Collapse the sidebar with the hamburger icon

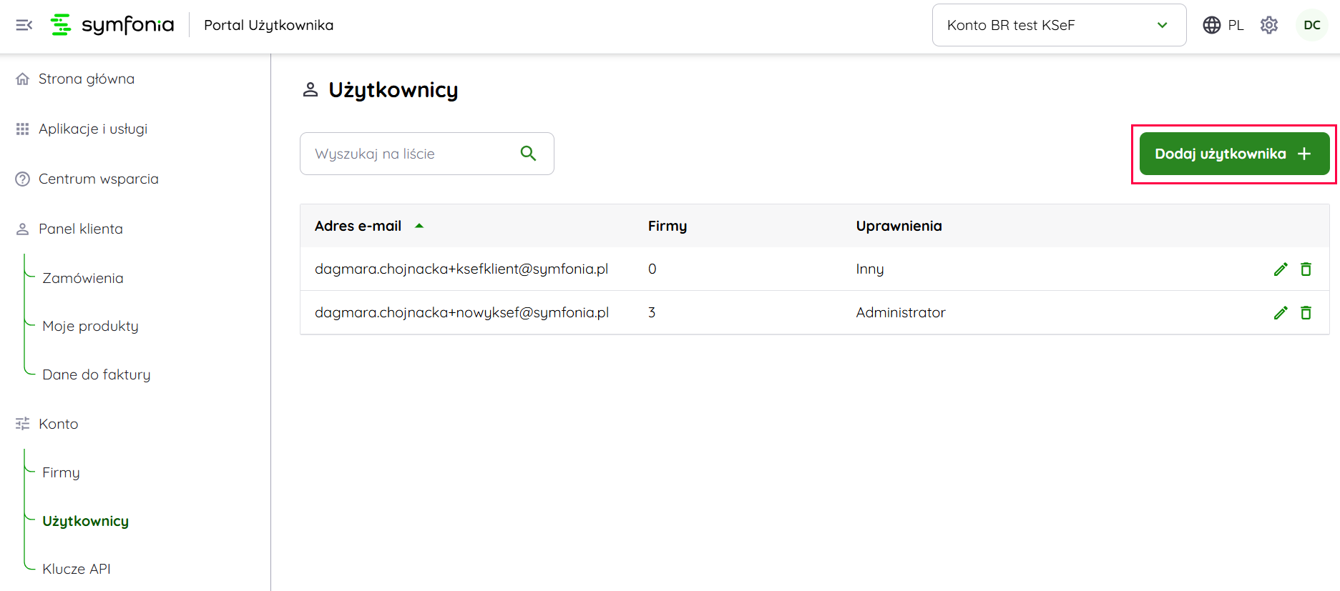click(24, 25)
